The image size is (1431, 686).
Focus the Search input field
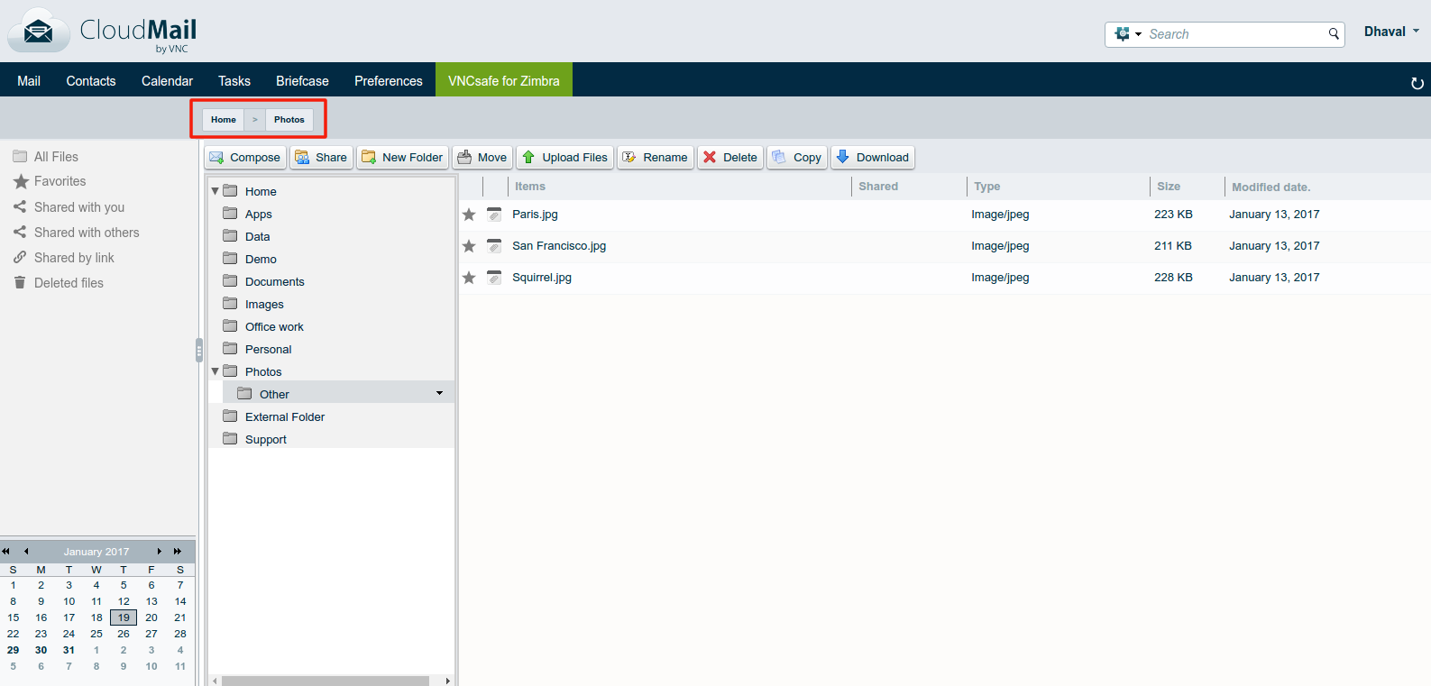[1235, 34]
